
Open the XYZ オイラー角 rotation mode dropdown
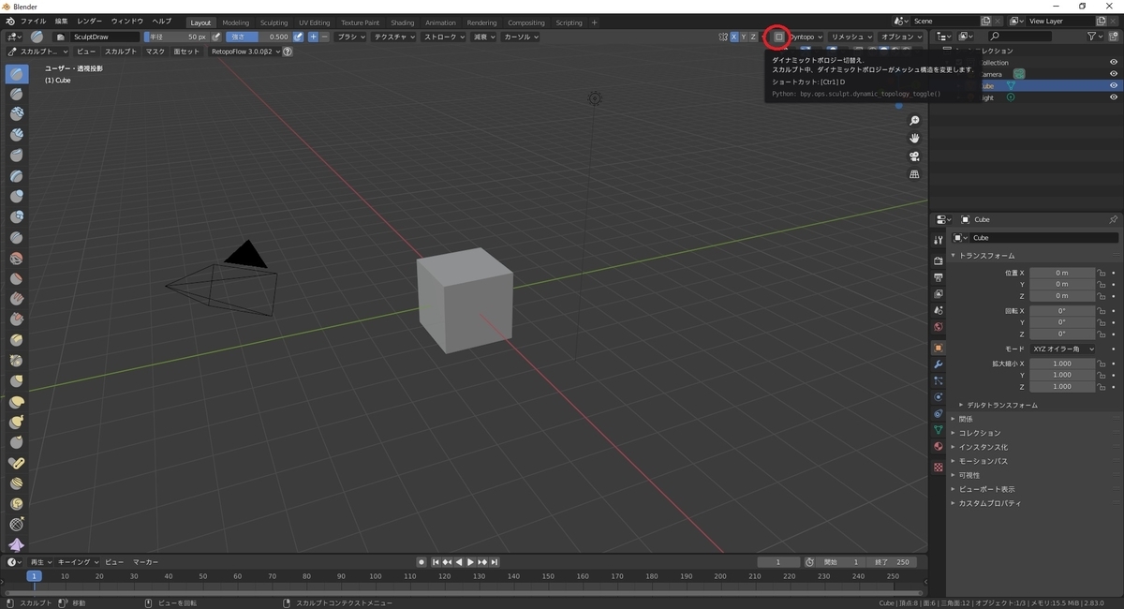(1063, 349)
